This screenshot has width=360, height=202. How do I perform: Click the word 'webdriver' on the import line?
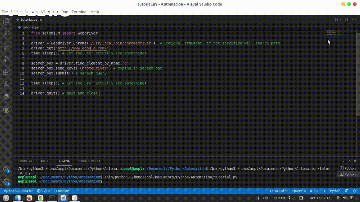87,33
